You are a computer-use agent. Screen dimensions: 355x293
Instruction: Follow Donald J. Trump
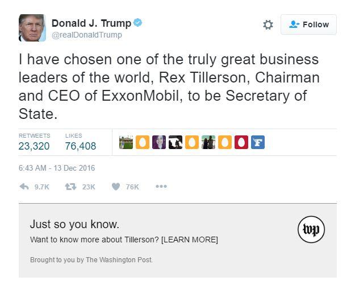pos(308,24)
